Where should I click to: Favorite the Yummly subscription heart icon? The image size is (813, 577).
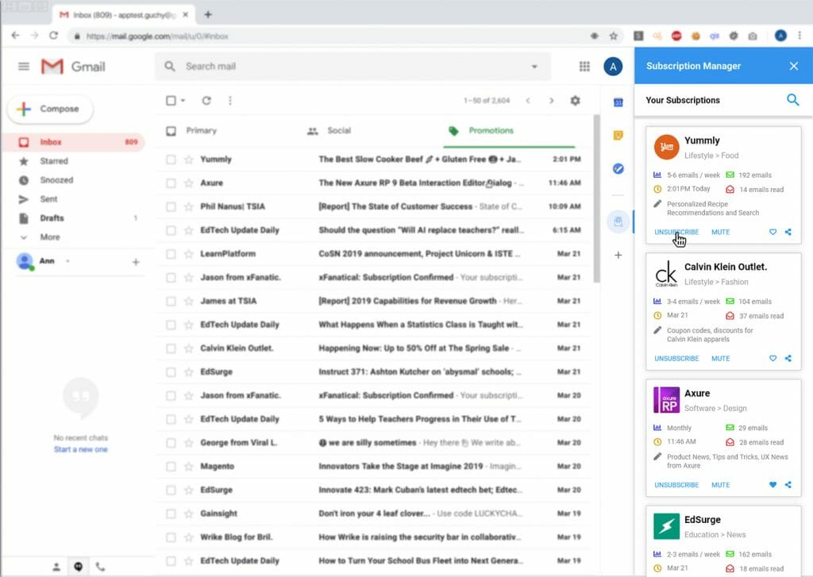pyautogui.click(x=773, y=232)
